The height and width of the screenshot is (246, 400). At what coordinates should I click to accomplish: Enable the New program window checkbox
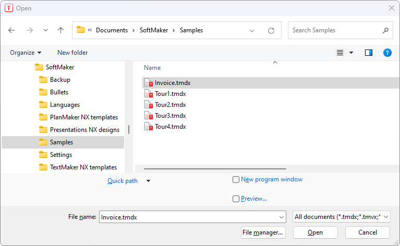[236, 179]
